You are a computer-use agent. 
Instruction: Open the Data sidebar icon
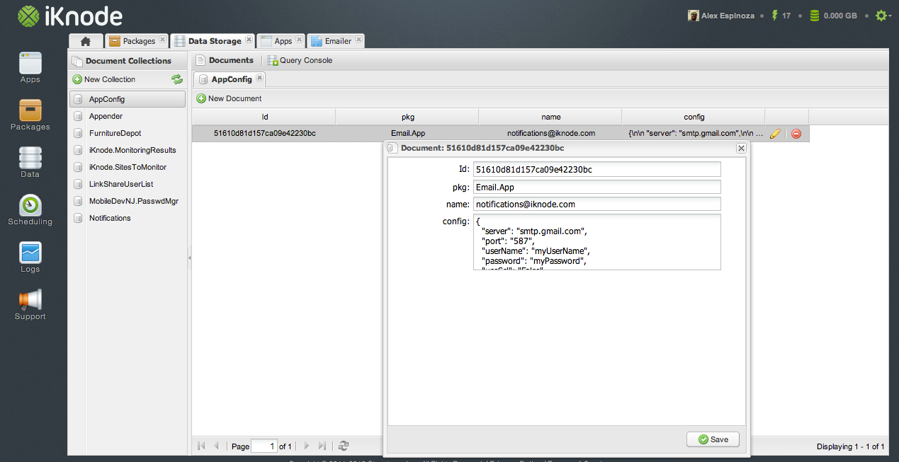point(30,158)
